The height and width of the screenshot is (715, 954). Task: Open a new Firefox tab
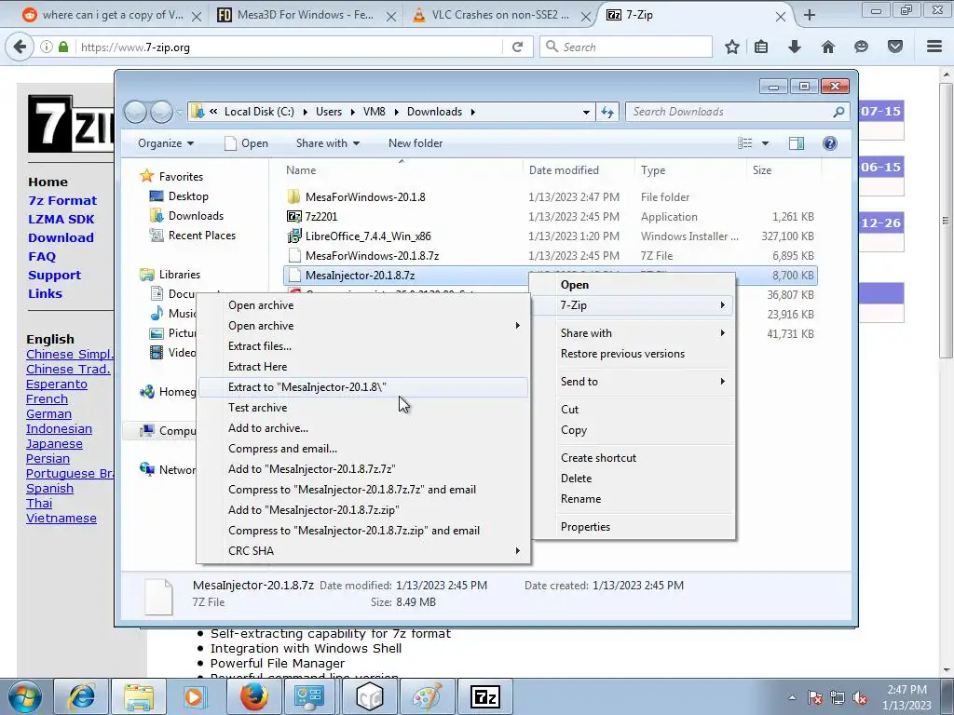[810, 15]
